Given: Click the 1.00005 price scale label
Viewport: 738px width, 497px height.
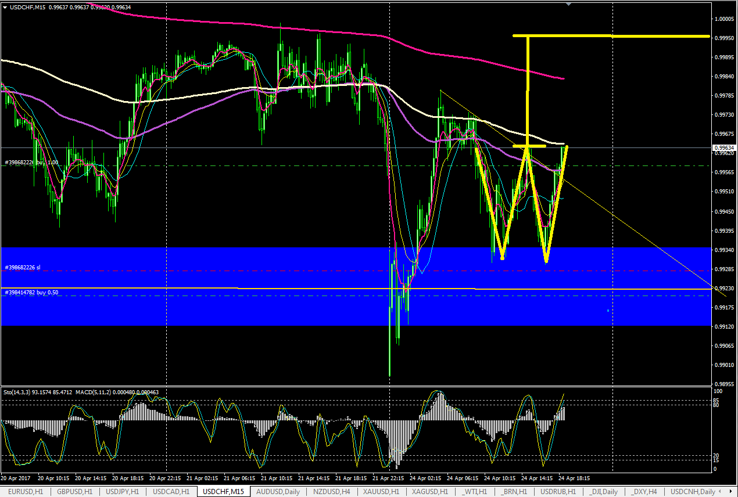Looking at the screenshot, I should 724,19.
